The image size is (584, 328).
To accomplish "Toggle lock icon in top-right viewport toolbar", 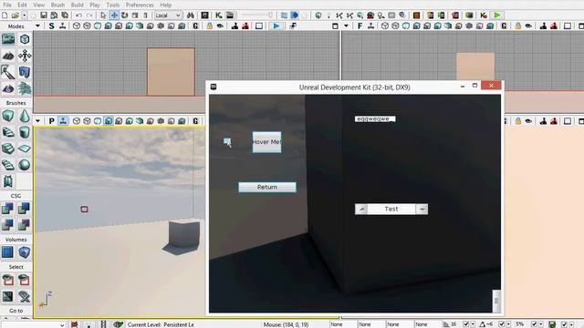I will click(x=518, y=26).
